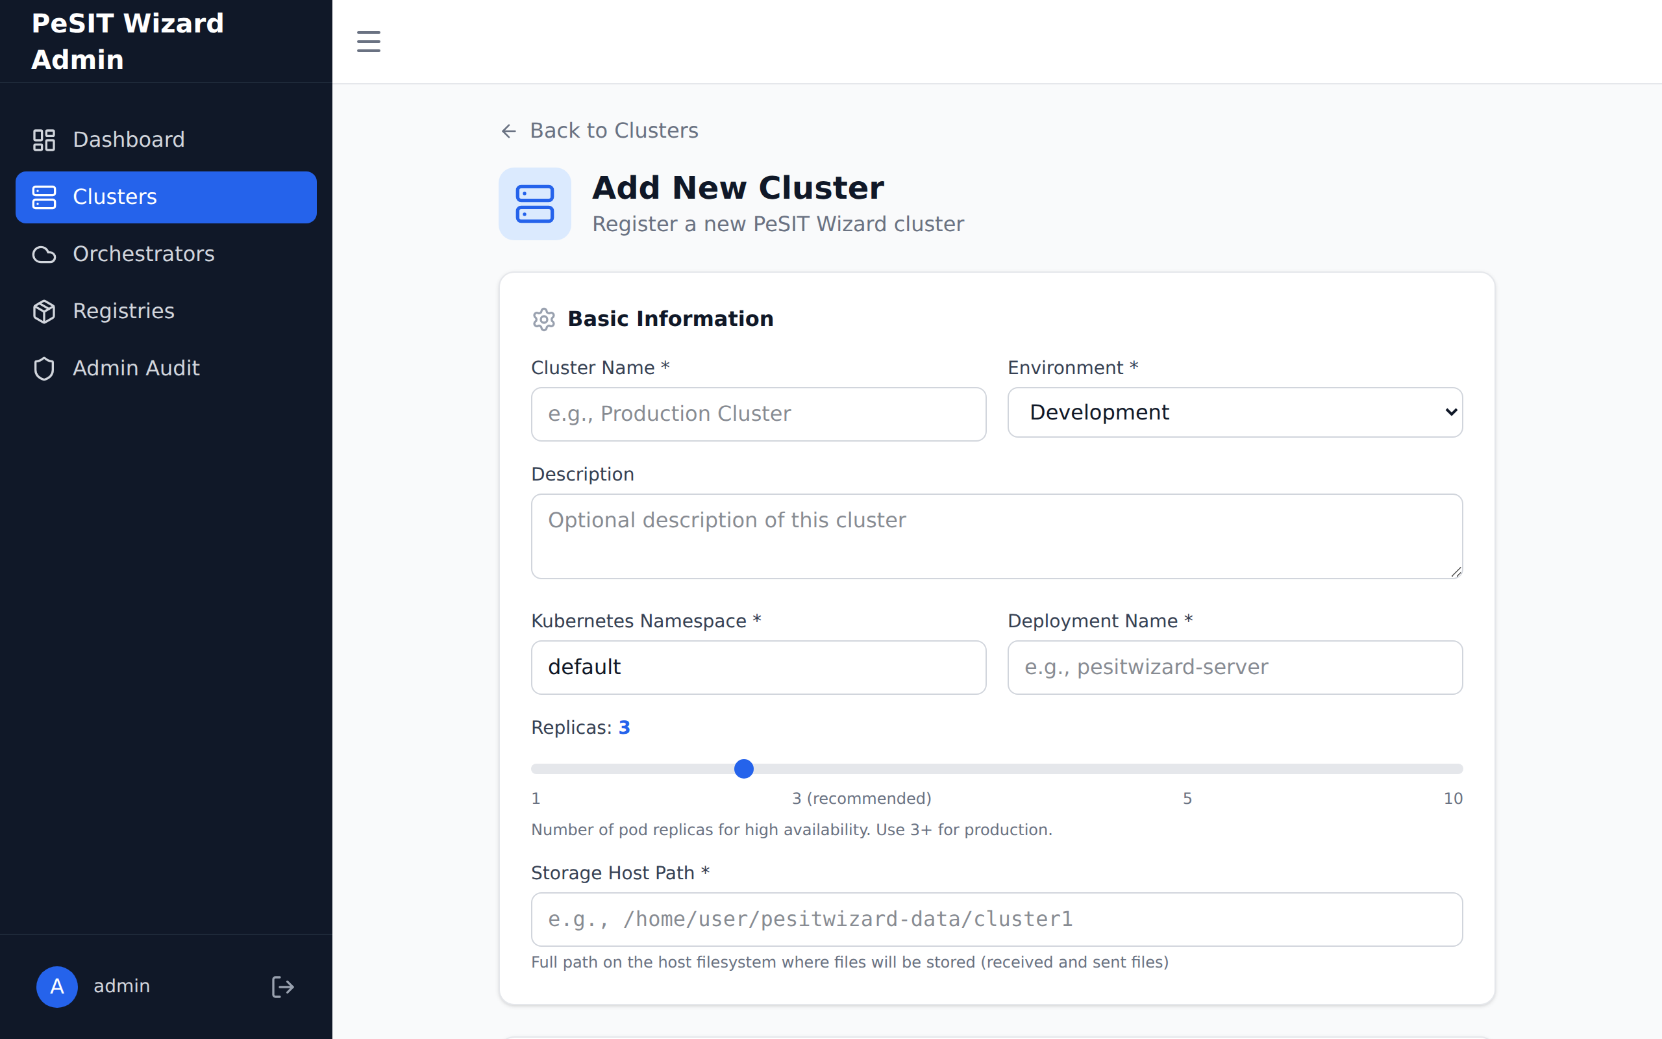The height and width of the screenshot is (1039, 1662).
Task: Focus the Cluster Name input field
Action: tap(758, 414)
